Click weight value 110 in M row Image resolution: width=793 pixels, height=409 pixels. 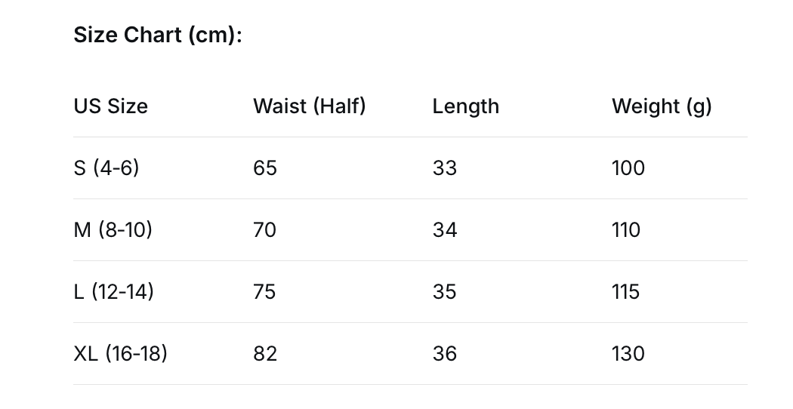pos(626,230)
